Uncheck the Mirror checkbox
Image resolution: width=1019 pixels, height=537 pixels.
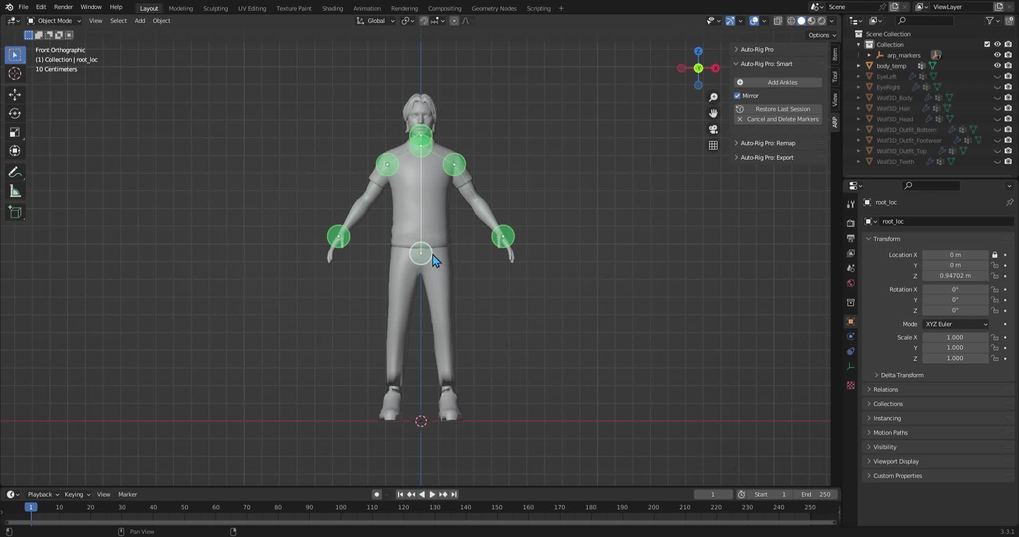737,96
